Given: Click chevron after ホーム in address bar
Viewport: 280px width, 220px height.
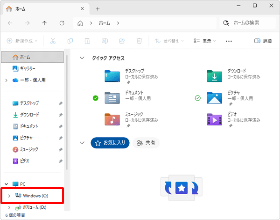Looking at the screenshot, I should point(118,23).
